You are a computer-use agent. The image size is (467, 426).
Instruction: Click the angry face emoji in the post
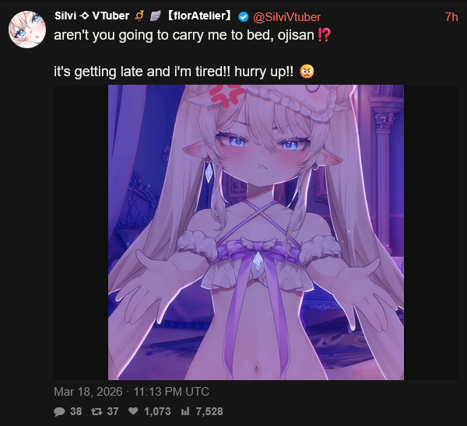[x=307, y=72]
